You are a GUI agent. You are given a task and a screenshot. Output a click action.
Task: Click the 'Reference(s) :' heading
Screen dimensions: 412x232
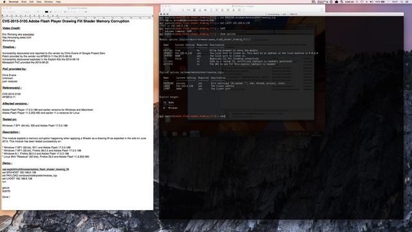click(x=12, y=88)
